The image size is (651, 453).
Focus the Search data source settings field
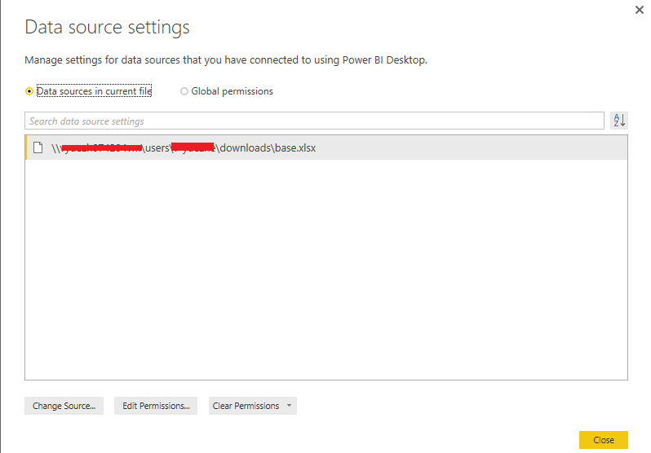point(314,121)
